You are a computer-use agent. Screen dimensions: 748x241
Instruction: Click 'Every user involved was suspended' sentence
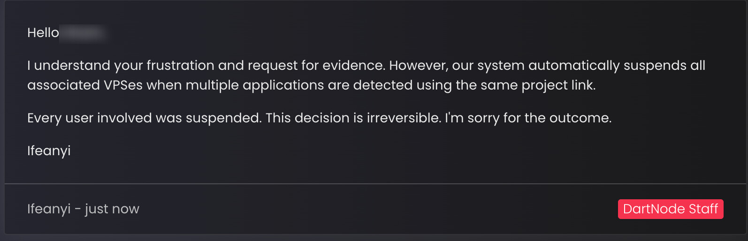point(144,118)
